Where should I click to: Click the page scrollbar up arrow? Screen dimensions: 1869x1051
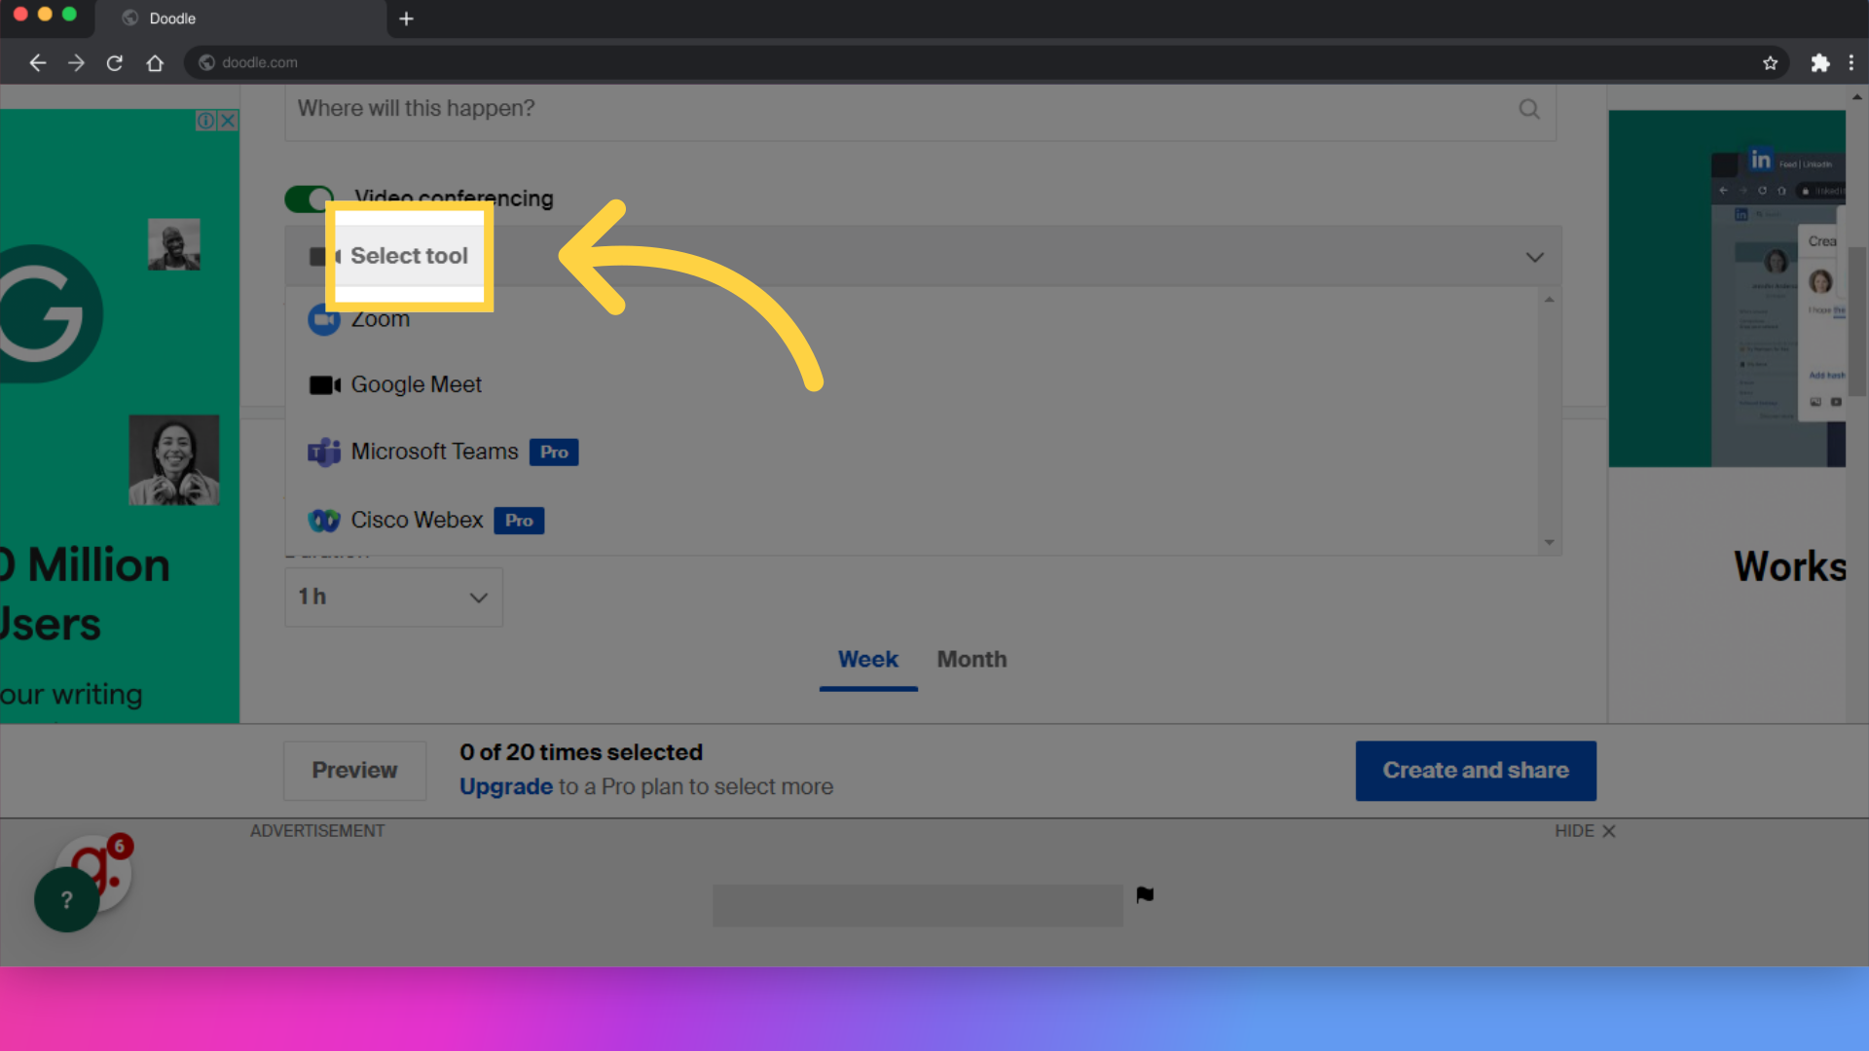[1857, 96]
